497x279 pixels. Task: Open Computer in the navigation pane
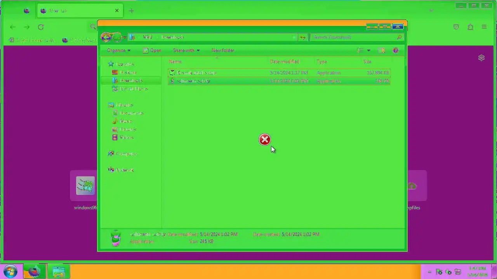(x=126, y=154)
